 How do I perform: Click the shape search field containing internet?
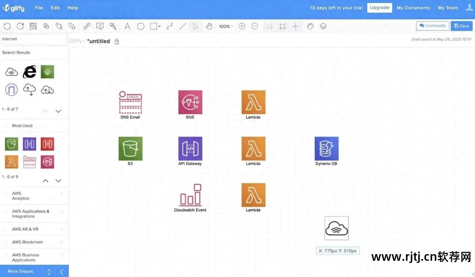[x=33, y=39]
